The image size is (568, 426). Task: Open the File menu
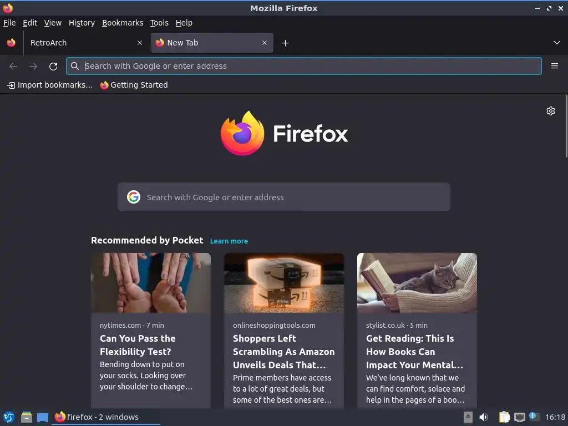click(x=9, y=23)
